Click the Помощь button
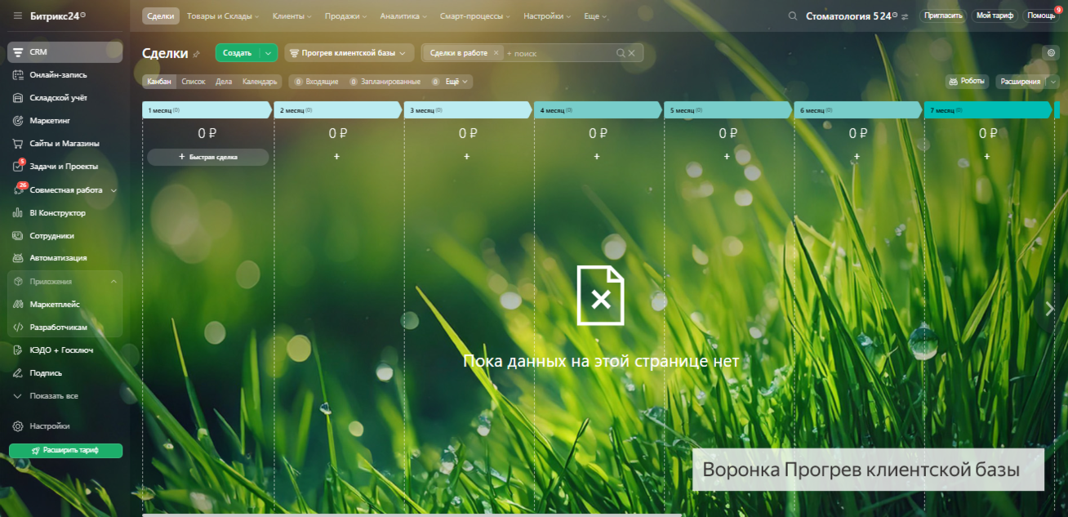The width and height of the screenshot is (1068, 517). [1040, 16]
